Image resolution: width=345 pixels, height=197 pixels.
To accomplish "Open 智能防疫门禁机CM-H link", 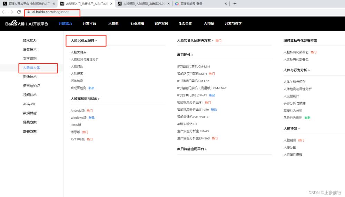I will pyautogui.click(x=192, y=74).
